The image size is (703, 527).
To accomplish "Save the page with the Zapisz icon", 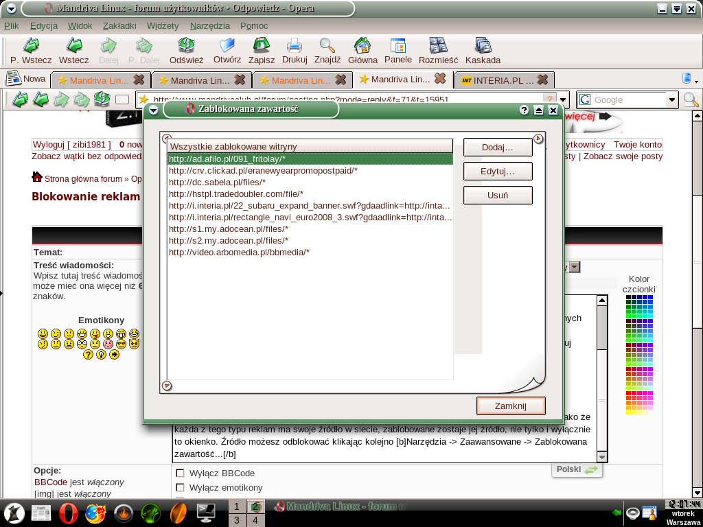I will [x=262, y=45].
